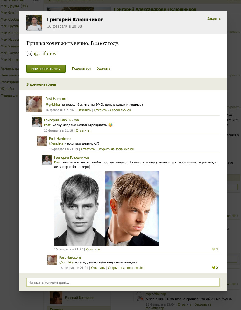This screenshot has height=310, width=241.
Task: Like the post with Мне нравится button
Action: coord(46,68)
